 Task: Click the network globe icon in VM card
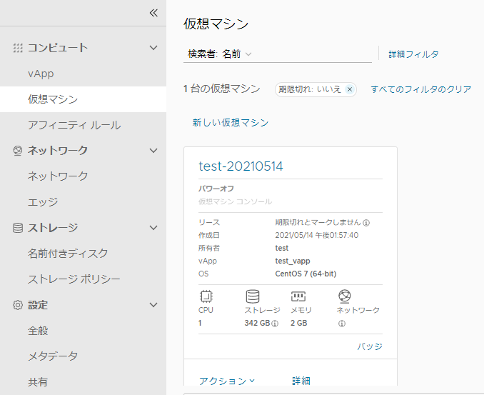(344, 296)
